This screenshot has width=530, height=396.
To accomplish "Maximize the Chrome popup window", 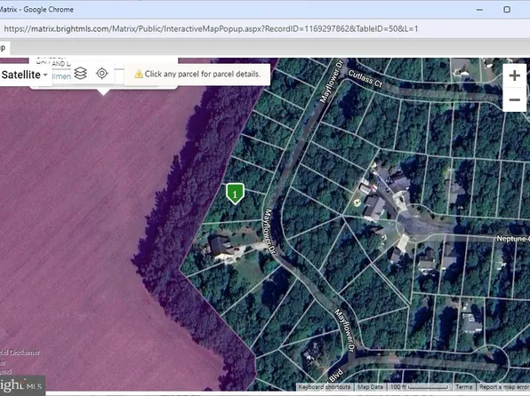I will pos(507,10).
